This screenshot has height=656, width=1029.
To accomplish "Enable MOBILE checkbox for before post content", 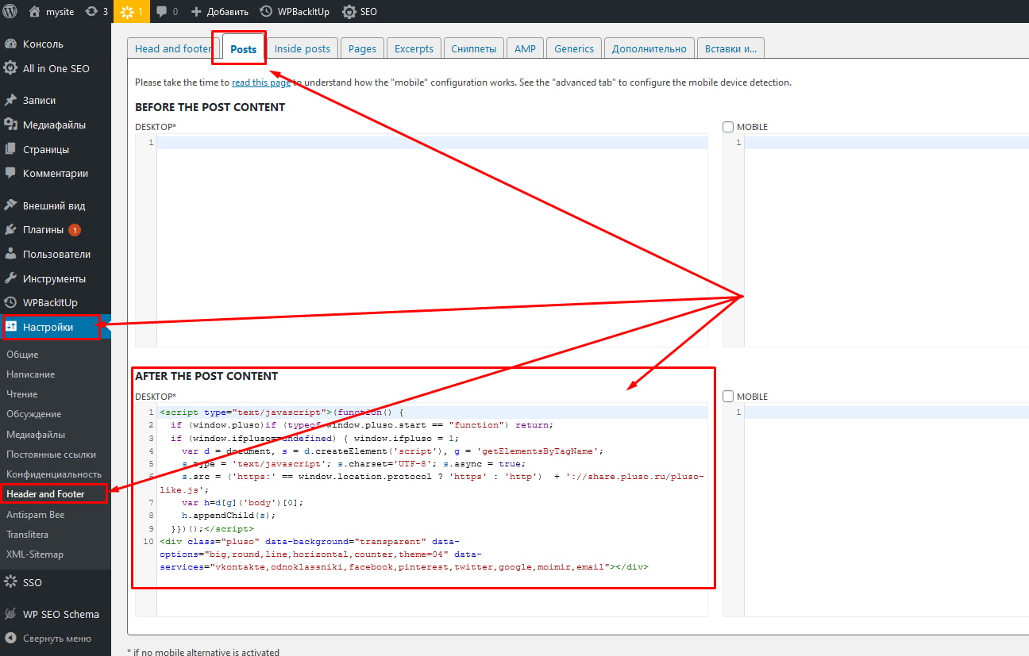I will [728, 127].
